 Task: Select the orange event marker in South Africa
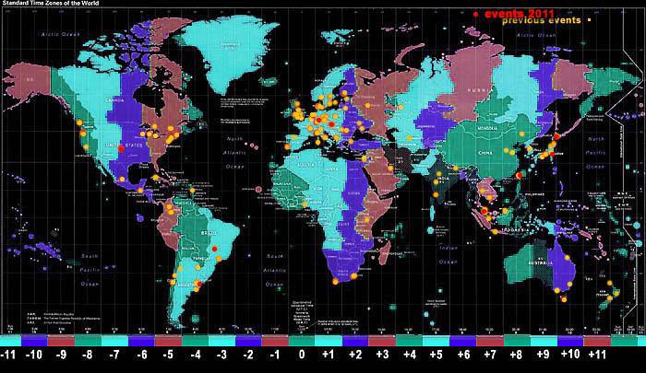click(353, 275)
